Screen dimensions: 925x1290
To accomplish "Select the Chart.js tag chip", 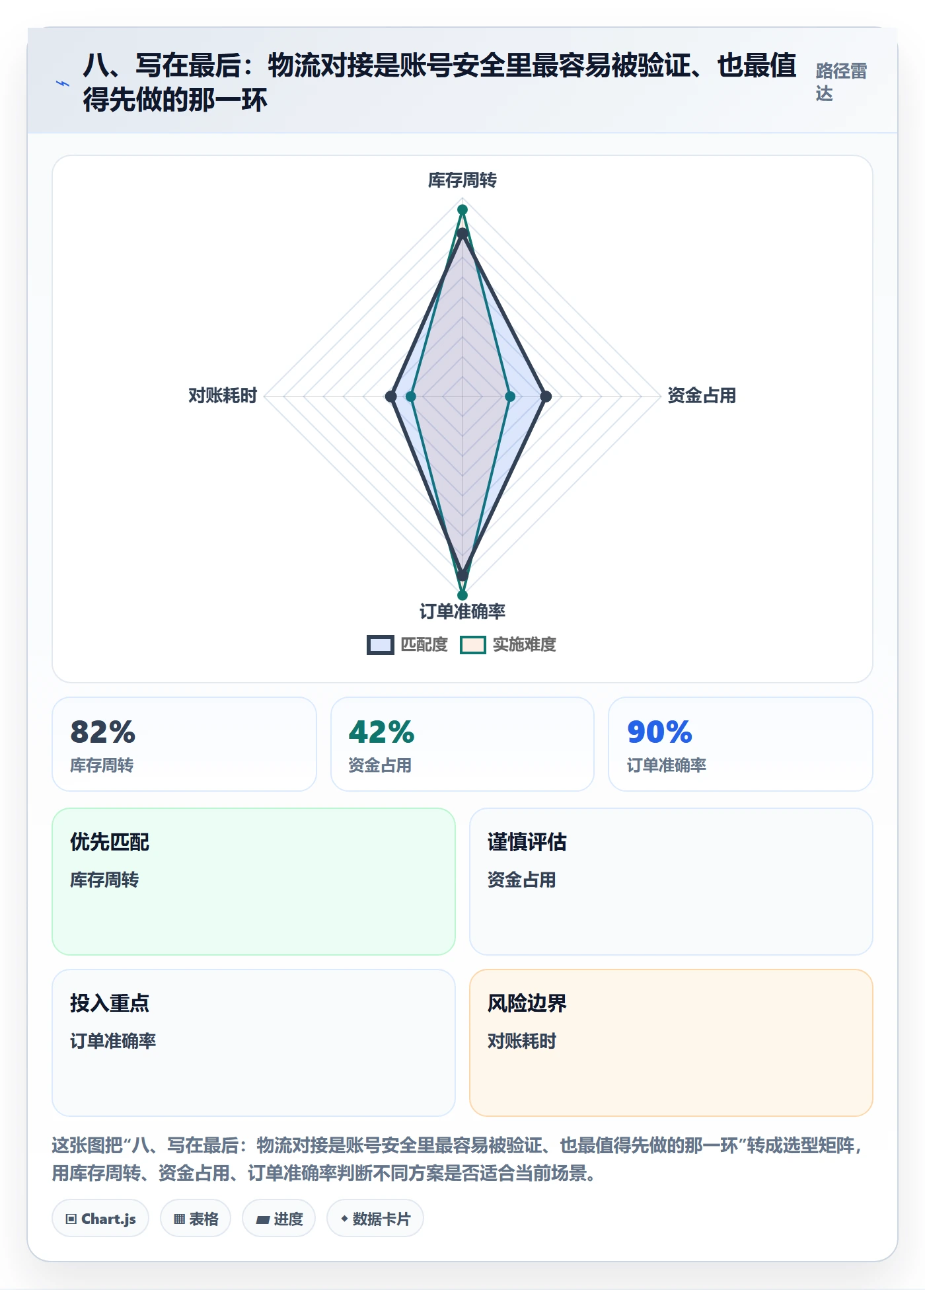I will [100, 1219].
